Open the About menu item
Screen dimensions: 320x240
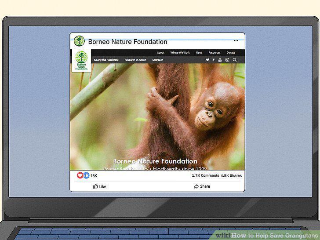pyautogui.click(x=160, y=53)
